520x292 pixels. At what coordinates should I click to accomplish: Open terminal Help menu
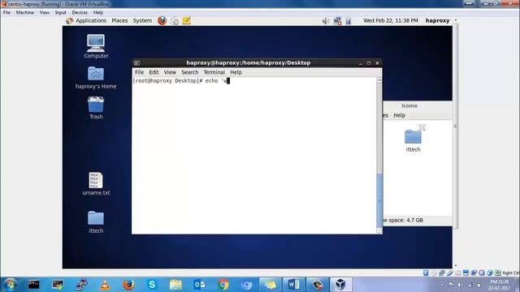pyautogui.click(x=236, y=72)
